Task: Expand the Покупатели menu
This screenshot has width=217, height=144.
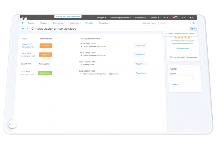Action: tap(59, 23)
